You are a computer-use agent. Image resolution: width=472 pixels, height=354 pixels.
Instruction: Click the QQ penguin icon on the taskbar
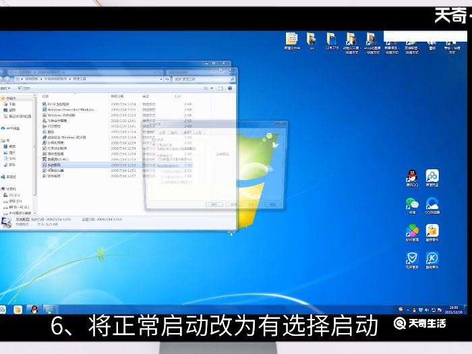(34, 309)
